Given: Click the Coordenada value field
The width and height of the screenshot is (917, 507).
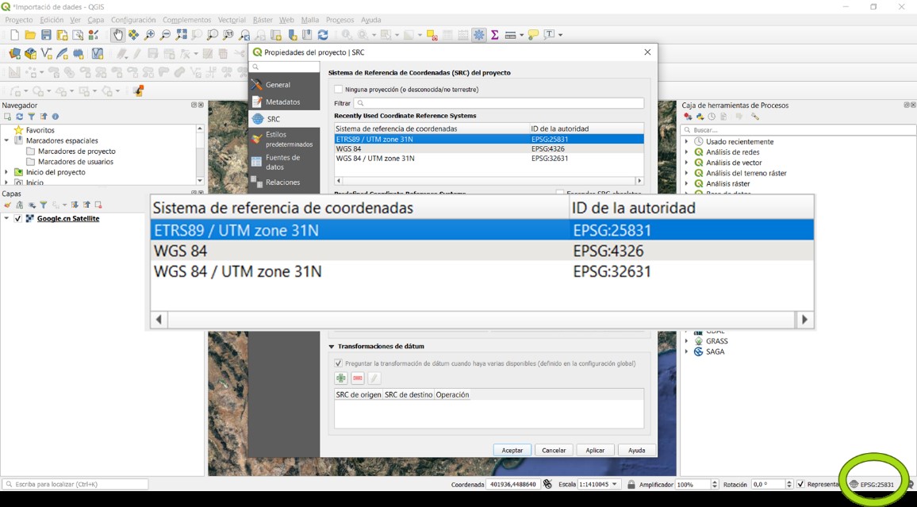Looking at the screenshot, I should (x=513, y=484).
